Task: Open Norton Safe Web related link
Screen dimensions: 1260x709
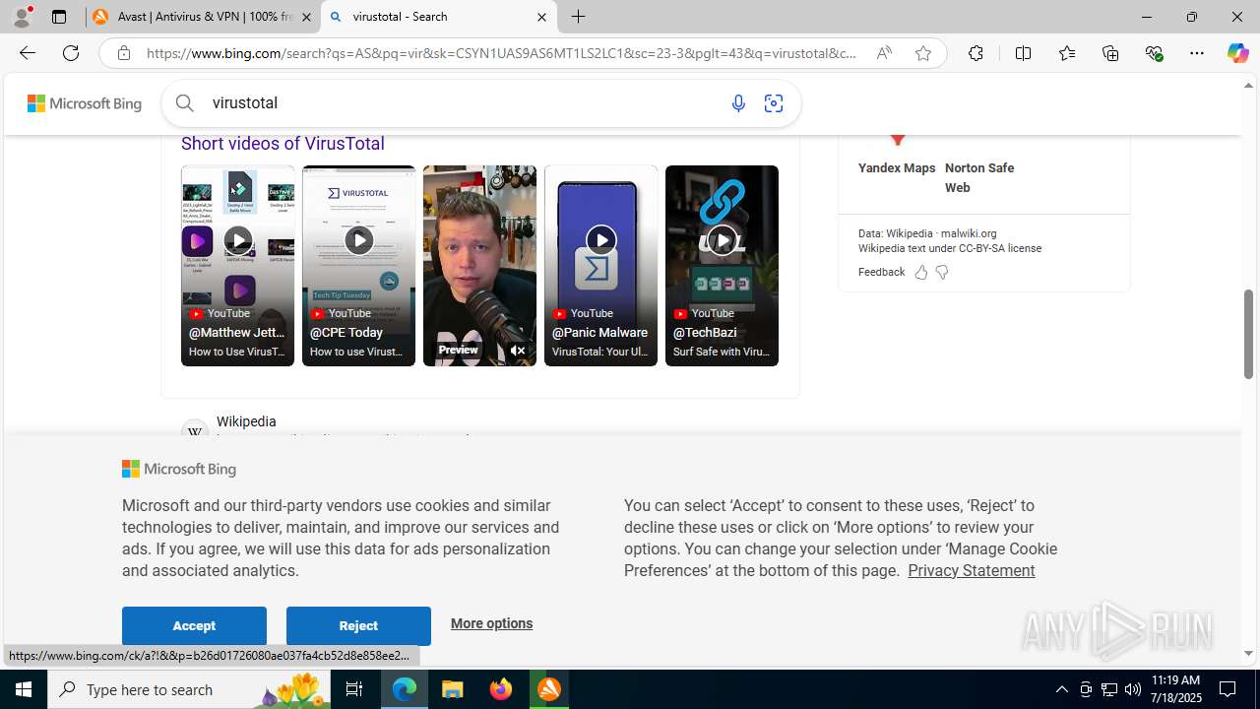Action: pyautogui.click(x=979, y=177)
